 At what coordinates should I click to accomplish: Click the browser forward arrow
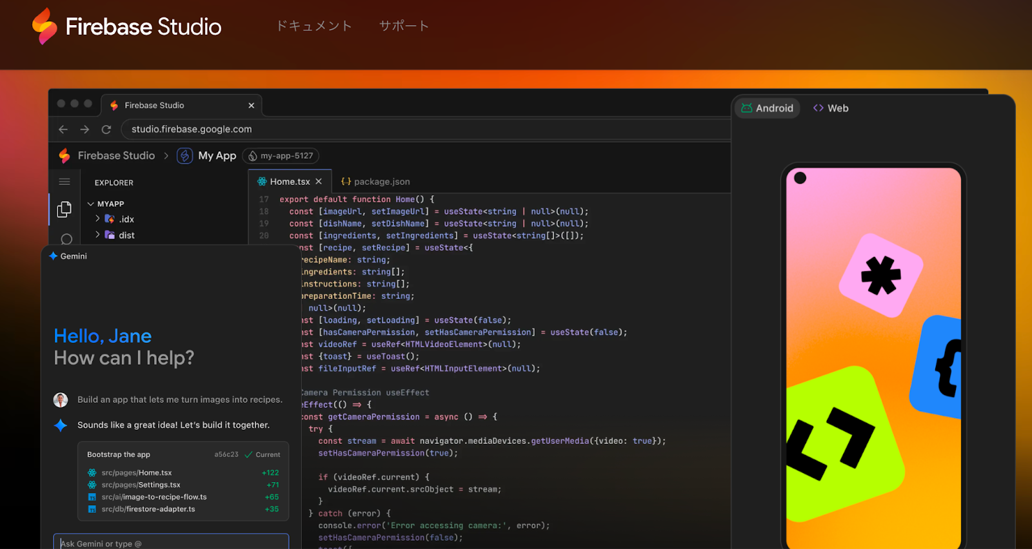(x=84, y=129)
